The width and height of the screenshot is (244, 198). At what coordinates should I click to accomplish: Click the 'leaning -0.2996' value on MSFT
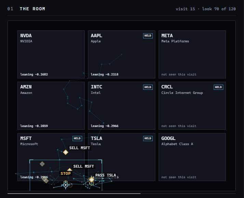click(x=34, y=177)
